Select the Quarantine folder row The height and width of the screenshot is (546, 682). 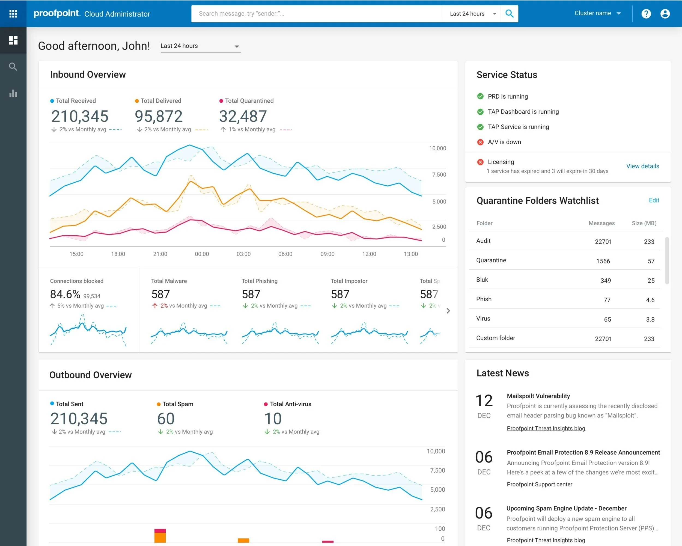click(x=564, y=260)
